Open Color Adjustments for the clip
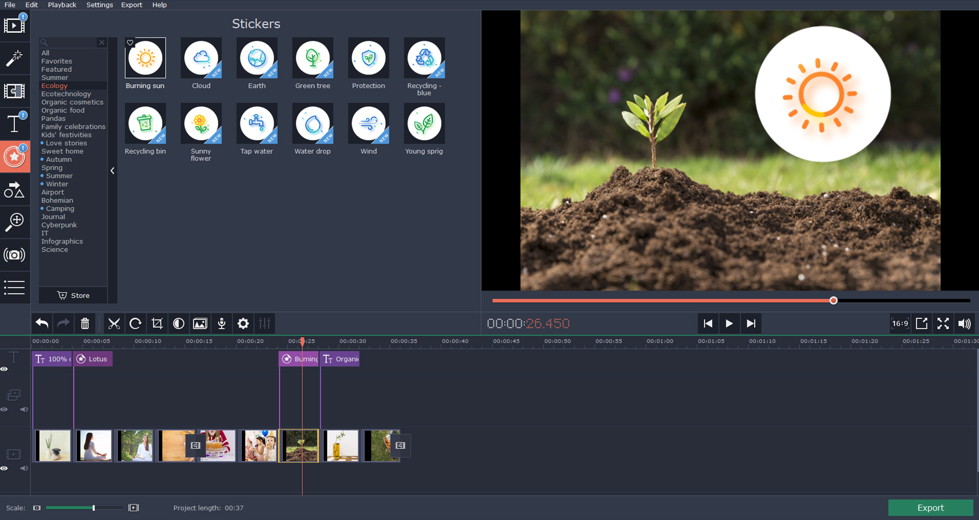Viewport: 979px width, 520px height. click(x=178, y=324)
